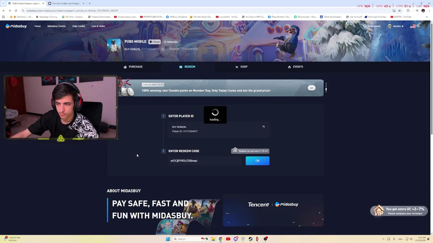Switch account icon beside header ID GHAZAL

click(x=163, y=49)
